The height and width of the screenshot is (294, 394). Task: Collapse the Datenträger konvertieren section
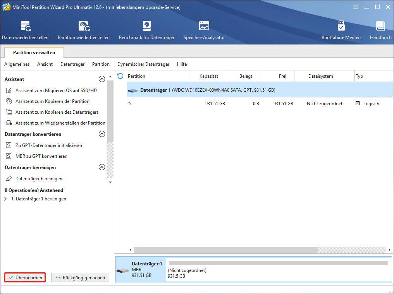[102, 133]
